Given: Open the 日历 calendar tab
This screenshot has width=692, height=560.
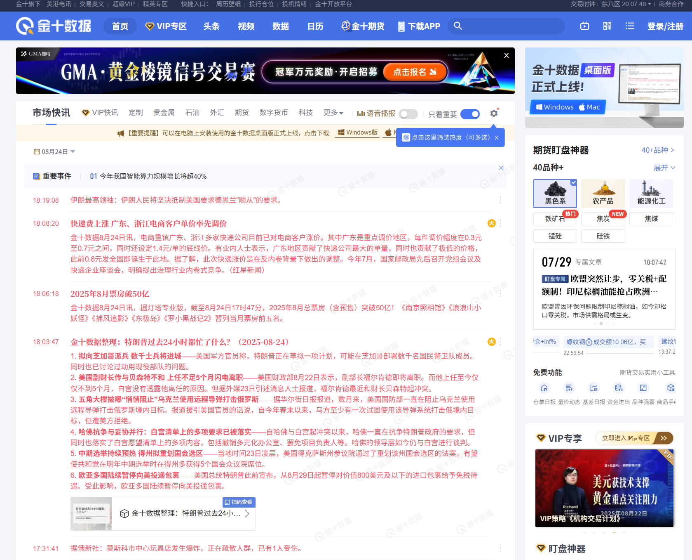Looking at the screenshot, I should [315, 26].
